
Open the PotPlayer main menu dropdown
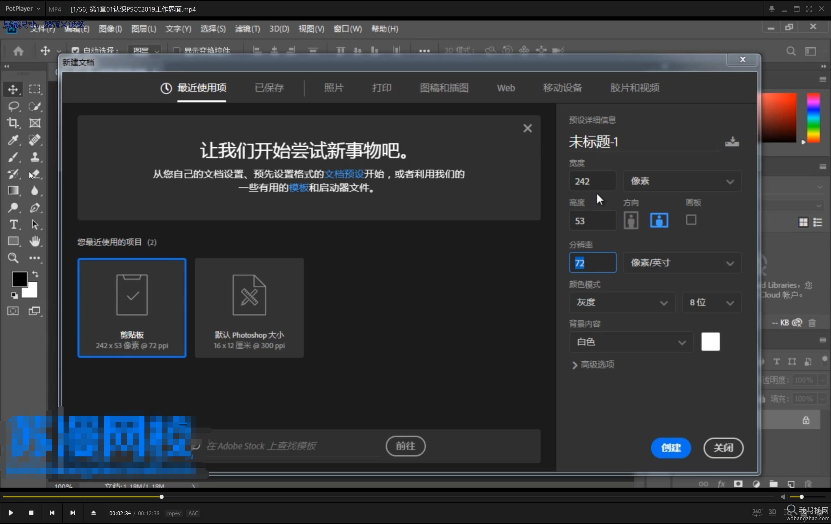pyautogui.click(x=23, y=9)
